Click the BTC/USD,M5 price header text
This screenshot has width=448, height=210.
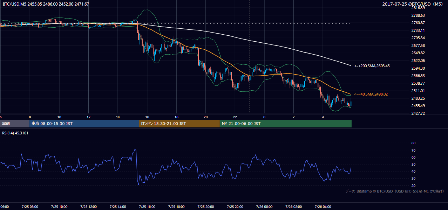point(46,4)
